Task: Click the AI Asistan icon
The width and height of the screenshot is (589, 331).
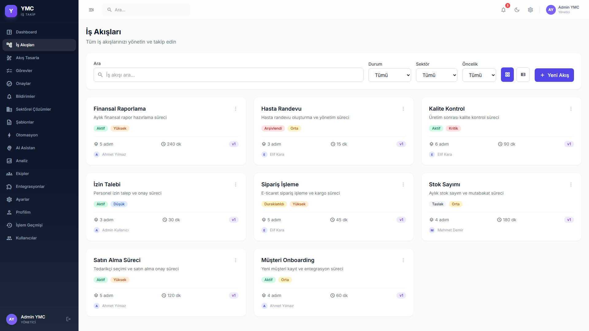Action: click(x=9, y=148)
